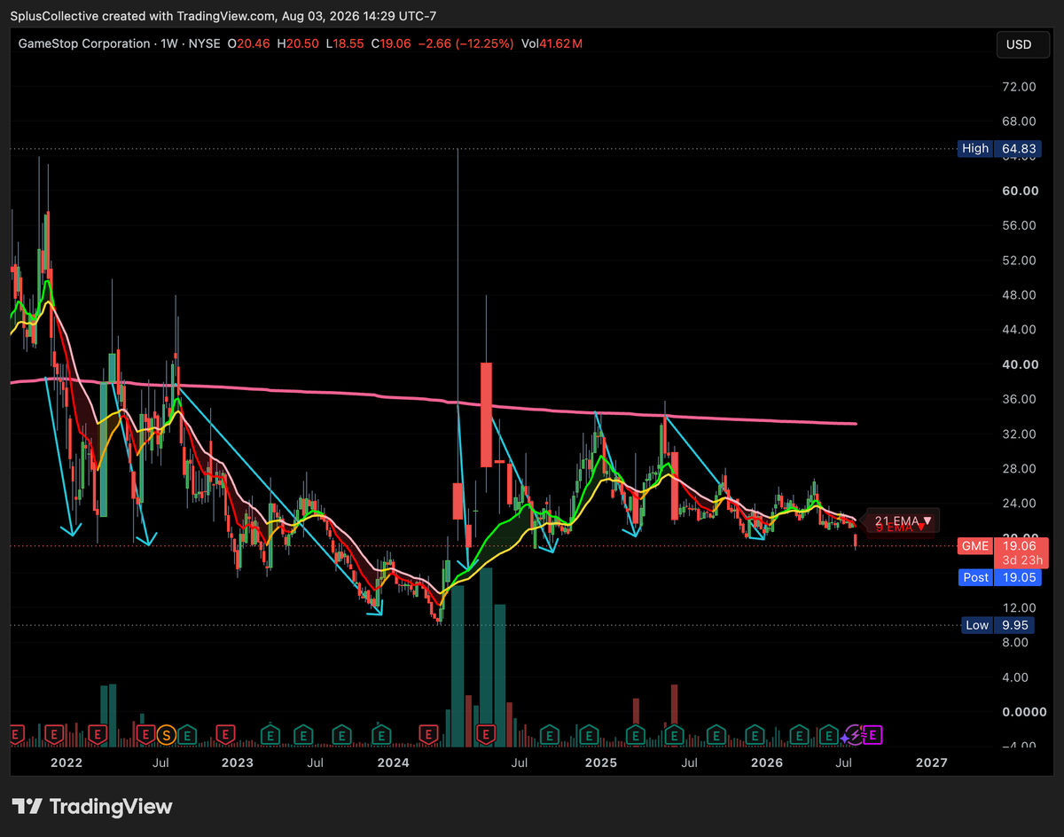Viewport: 1064px width, 837px height.
Task: Click the high value H20.50
Action: 296,43
